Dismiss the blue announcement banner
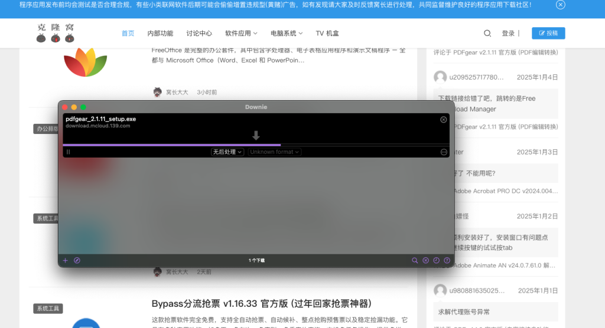Viewport: 605px width, 328px height. click(561, 5)
